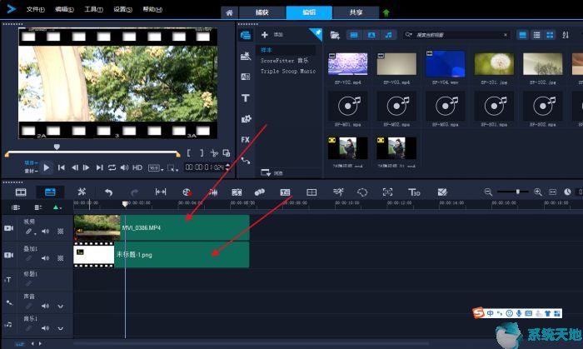Open the Sound Mixer
The height and width of the screenshot is (349, 583).
tap(213, 192)
